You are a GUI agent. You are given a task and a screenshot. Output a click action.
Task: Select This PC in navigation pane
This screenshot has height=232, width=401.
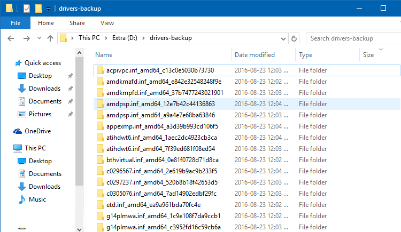pos(29,148)
